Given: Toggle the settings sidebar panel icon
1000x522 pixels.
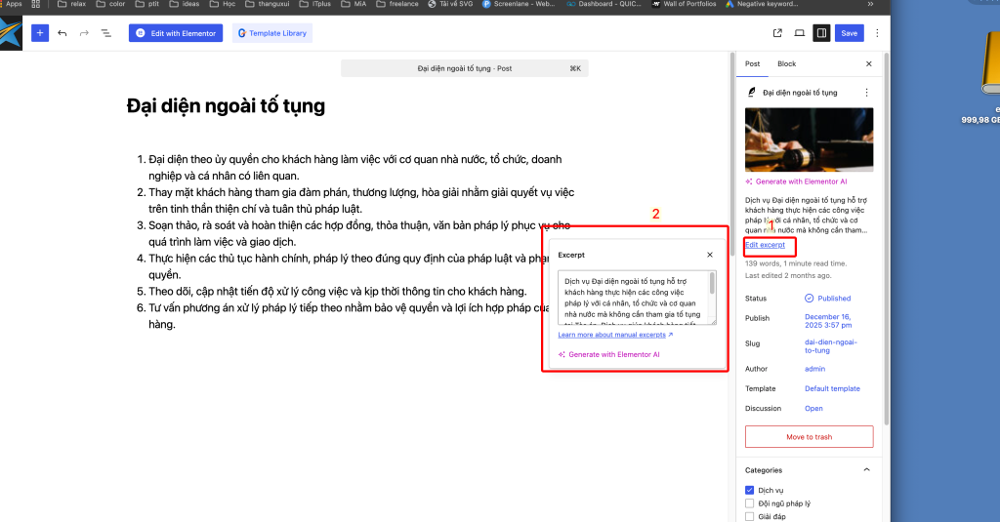Looking at the screenshot, I should click(822, 33).
